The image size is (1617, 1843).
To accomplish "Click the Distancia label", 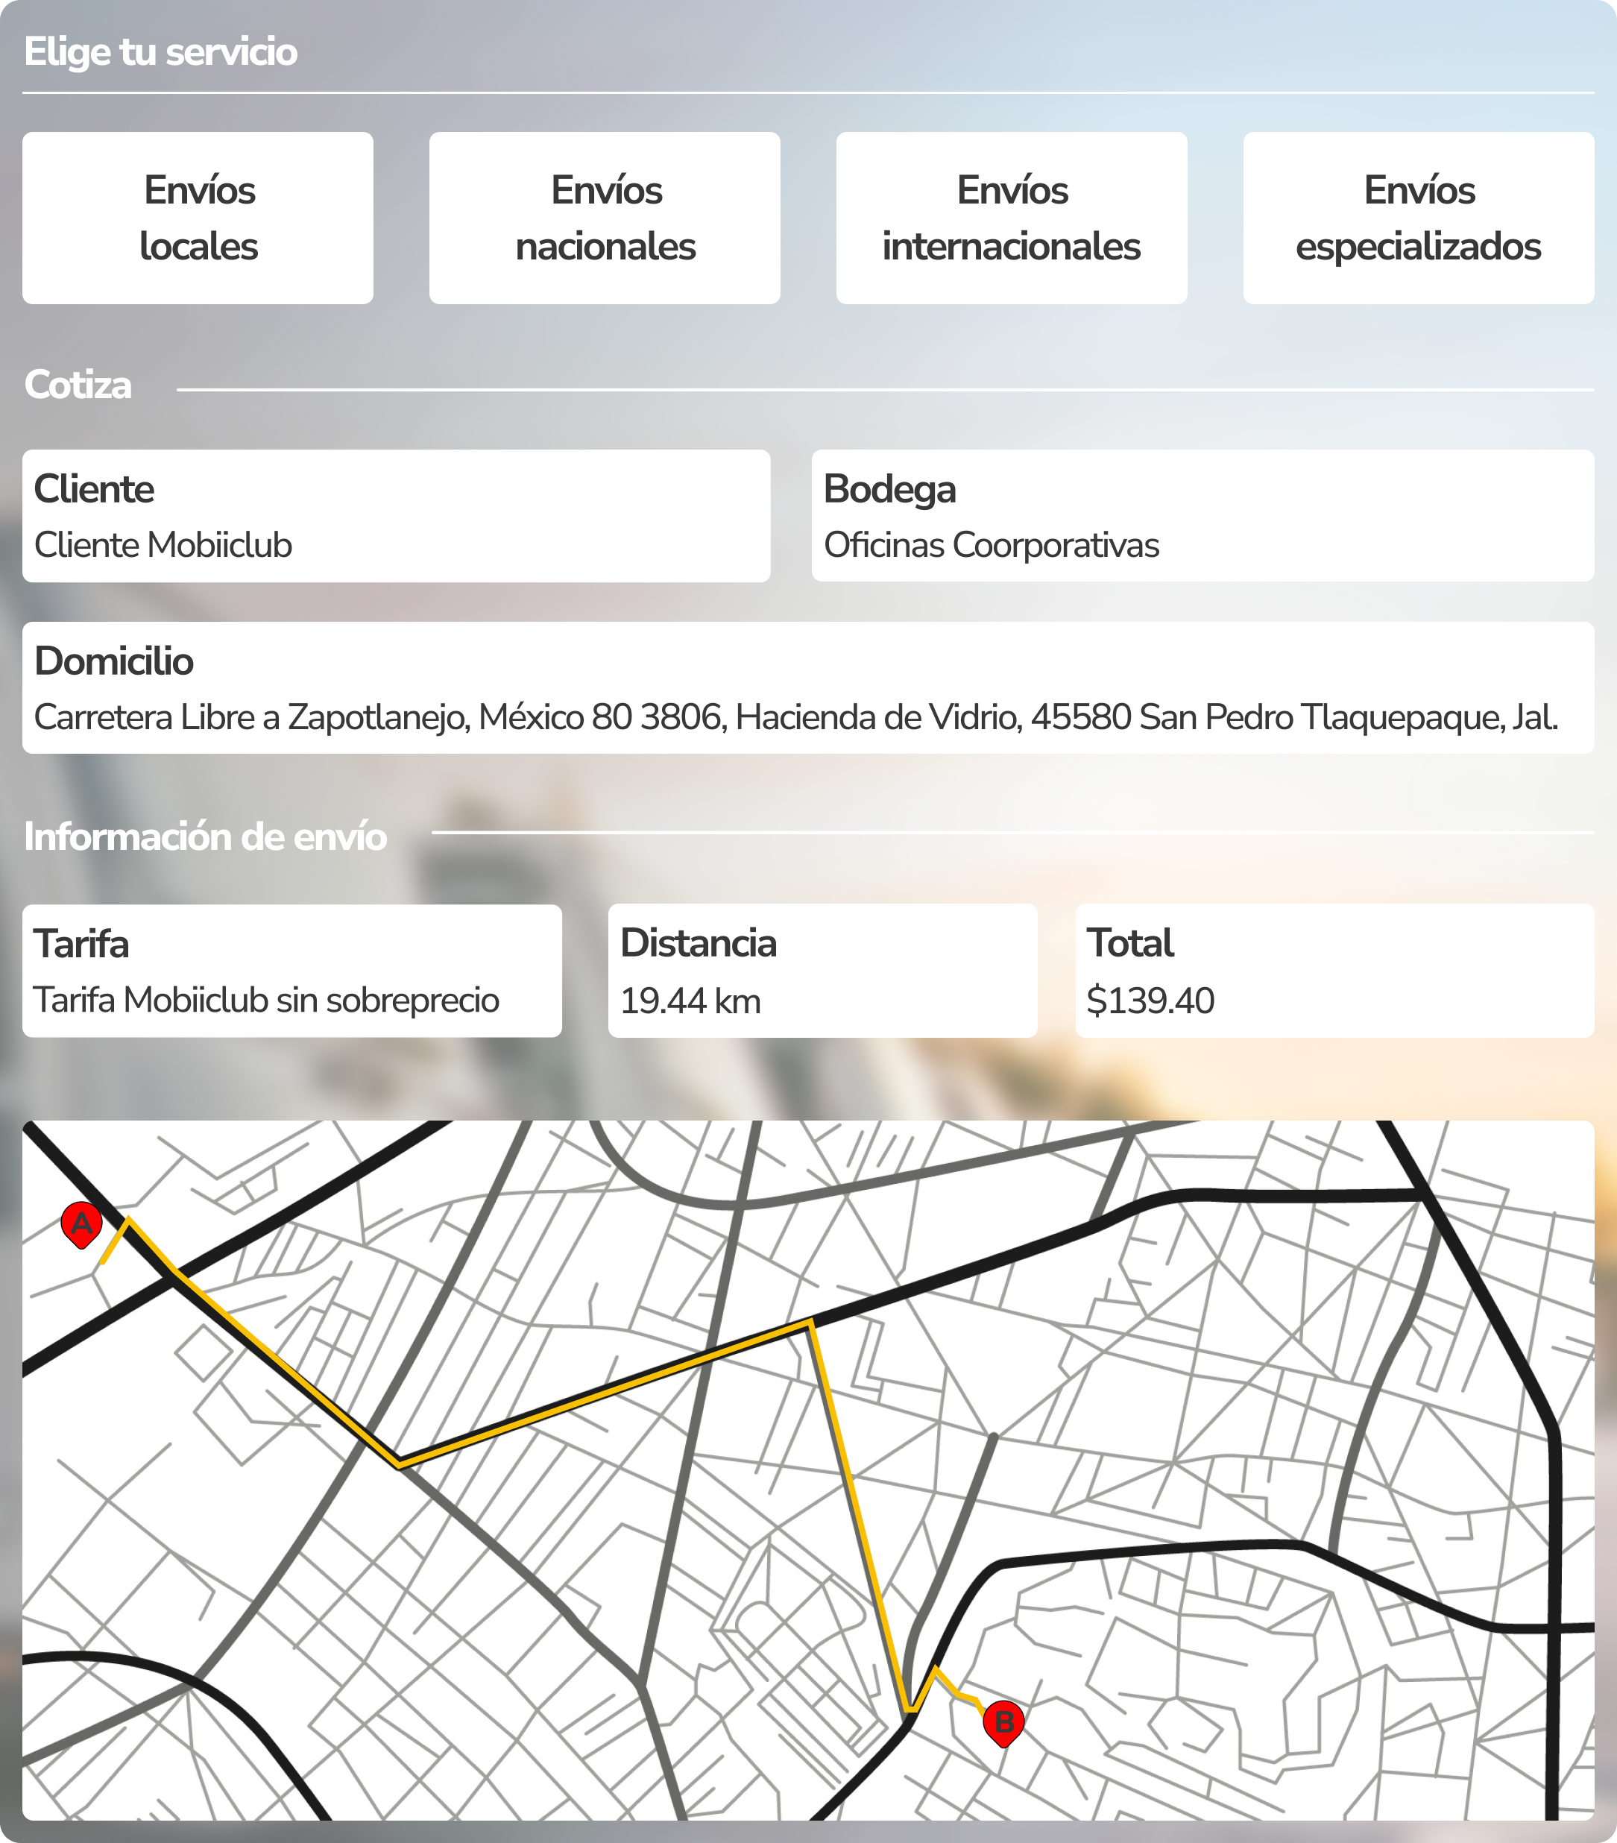I will 698,943.
